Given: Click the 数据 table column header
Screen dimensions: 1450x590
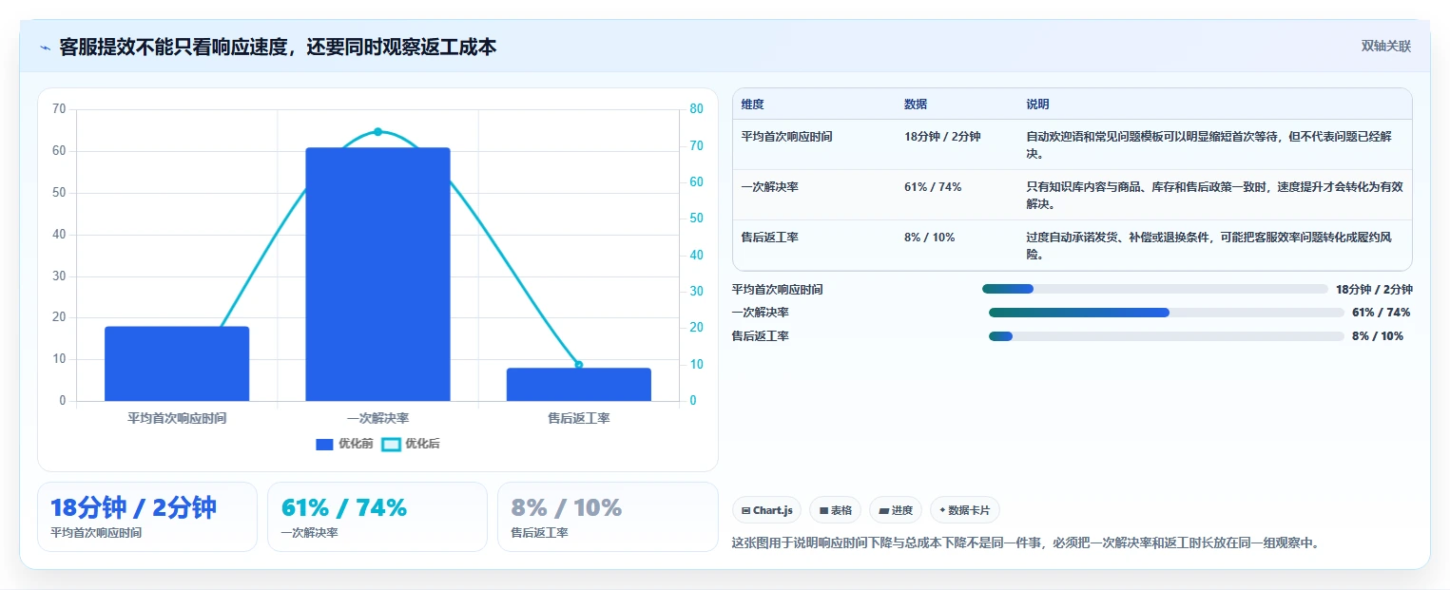Looking at the screenshot, I should 916,105.
